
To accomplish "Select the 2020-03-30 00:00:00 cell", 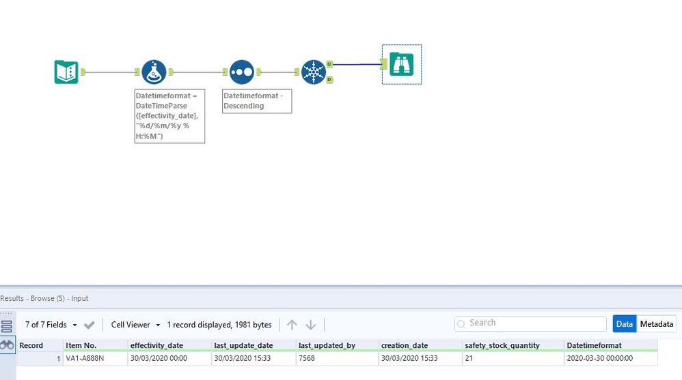I will pyautogui.click(x=611, y=358).
